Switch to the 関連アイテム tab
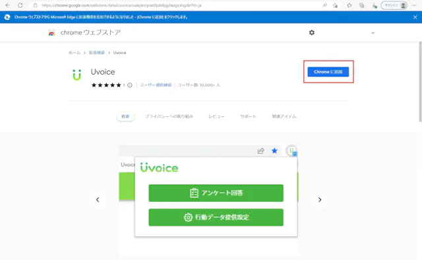Screen dimensions: 422x260 [284, 116]
